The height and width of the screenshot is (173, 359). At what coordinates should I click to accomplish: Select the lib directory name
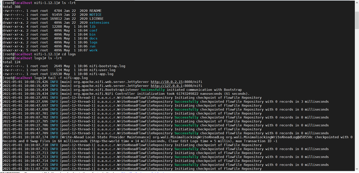pos(92,27)
